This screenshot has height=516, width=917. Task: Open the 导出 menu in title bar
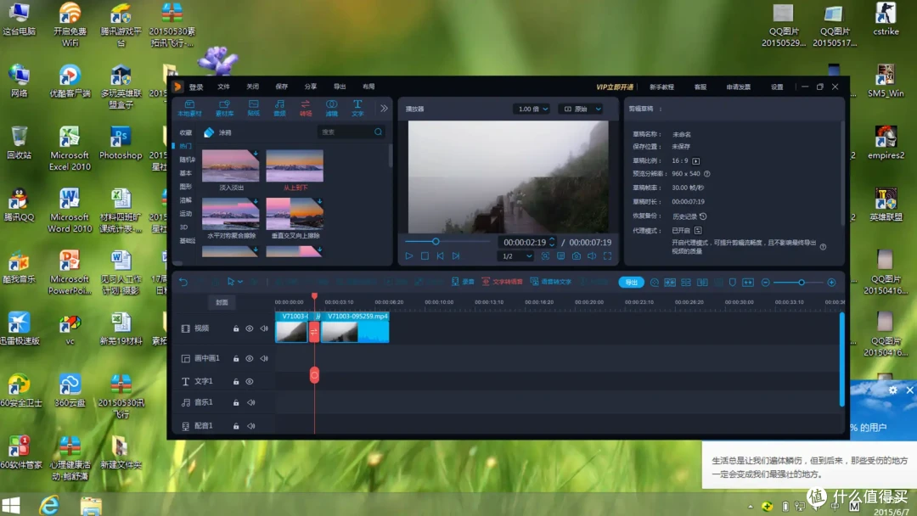[x=339, y=87]
